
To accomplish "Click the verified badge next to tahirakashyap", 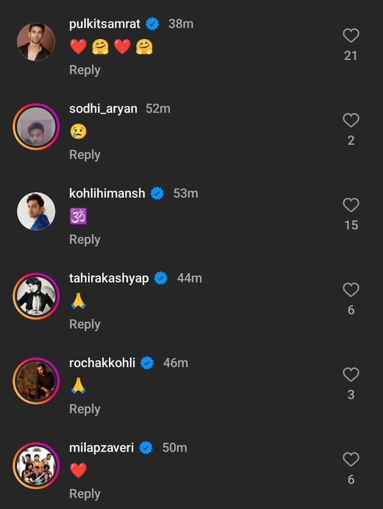I will pyautogui.click(x=161, y=278).
